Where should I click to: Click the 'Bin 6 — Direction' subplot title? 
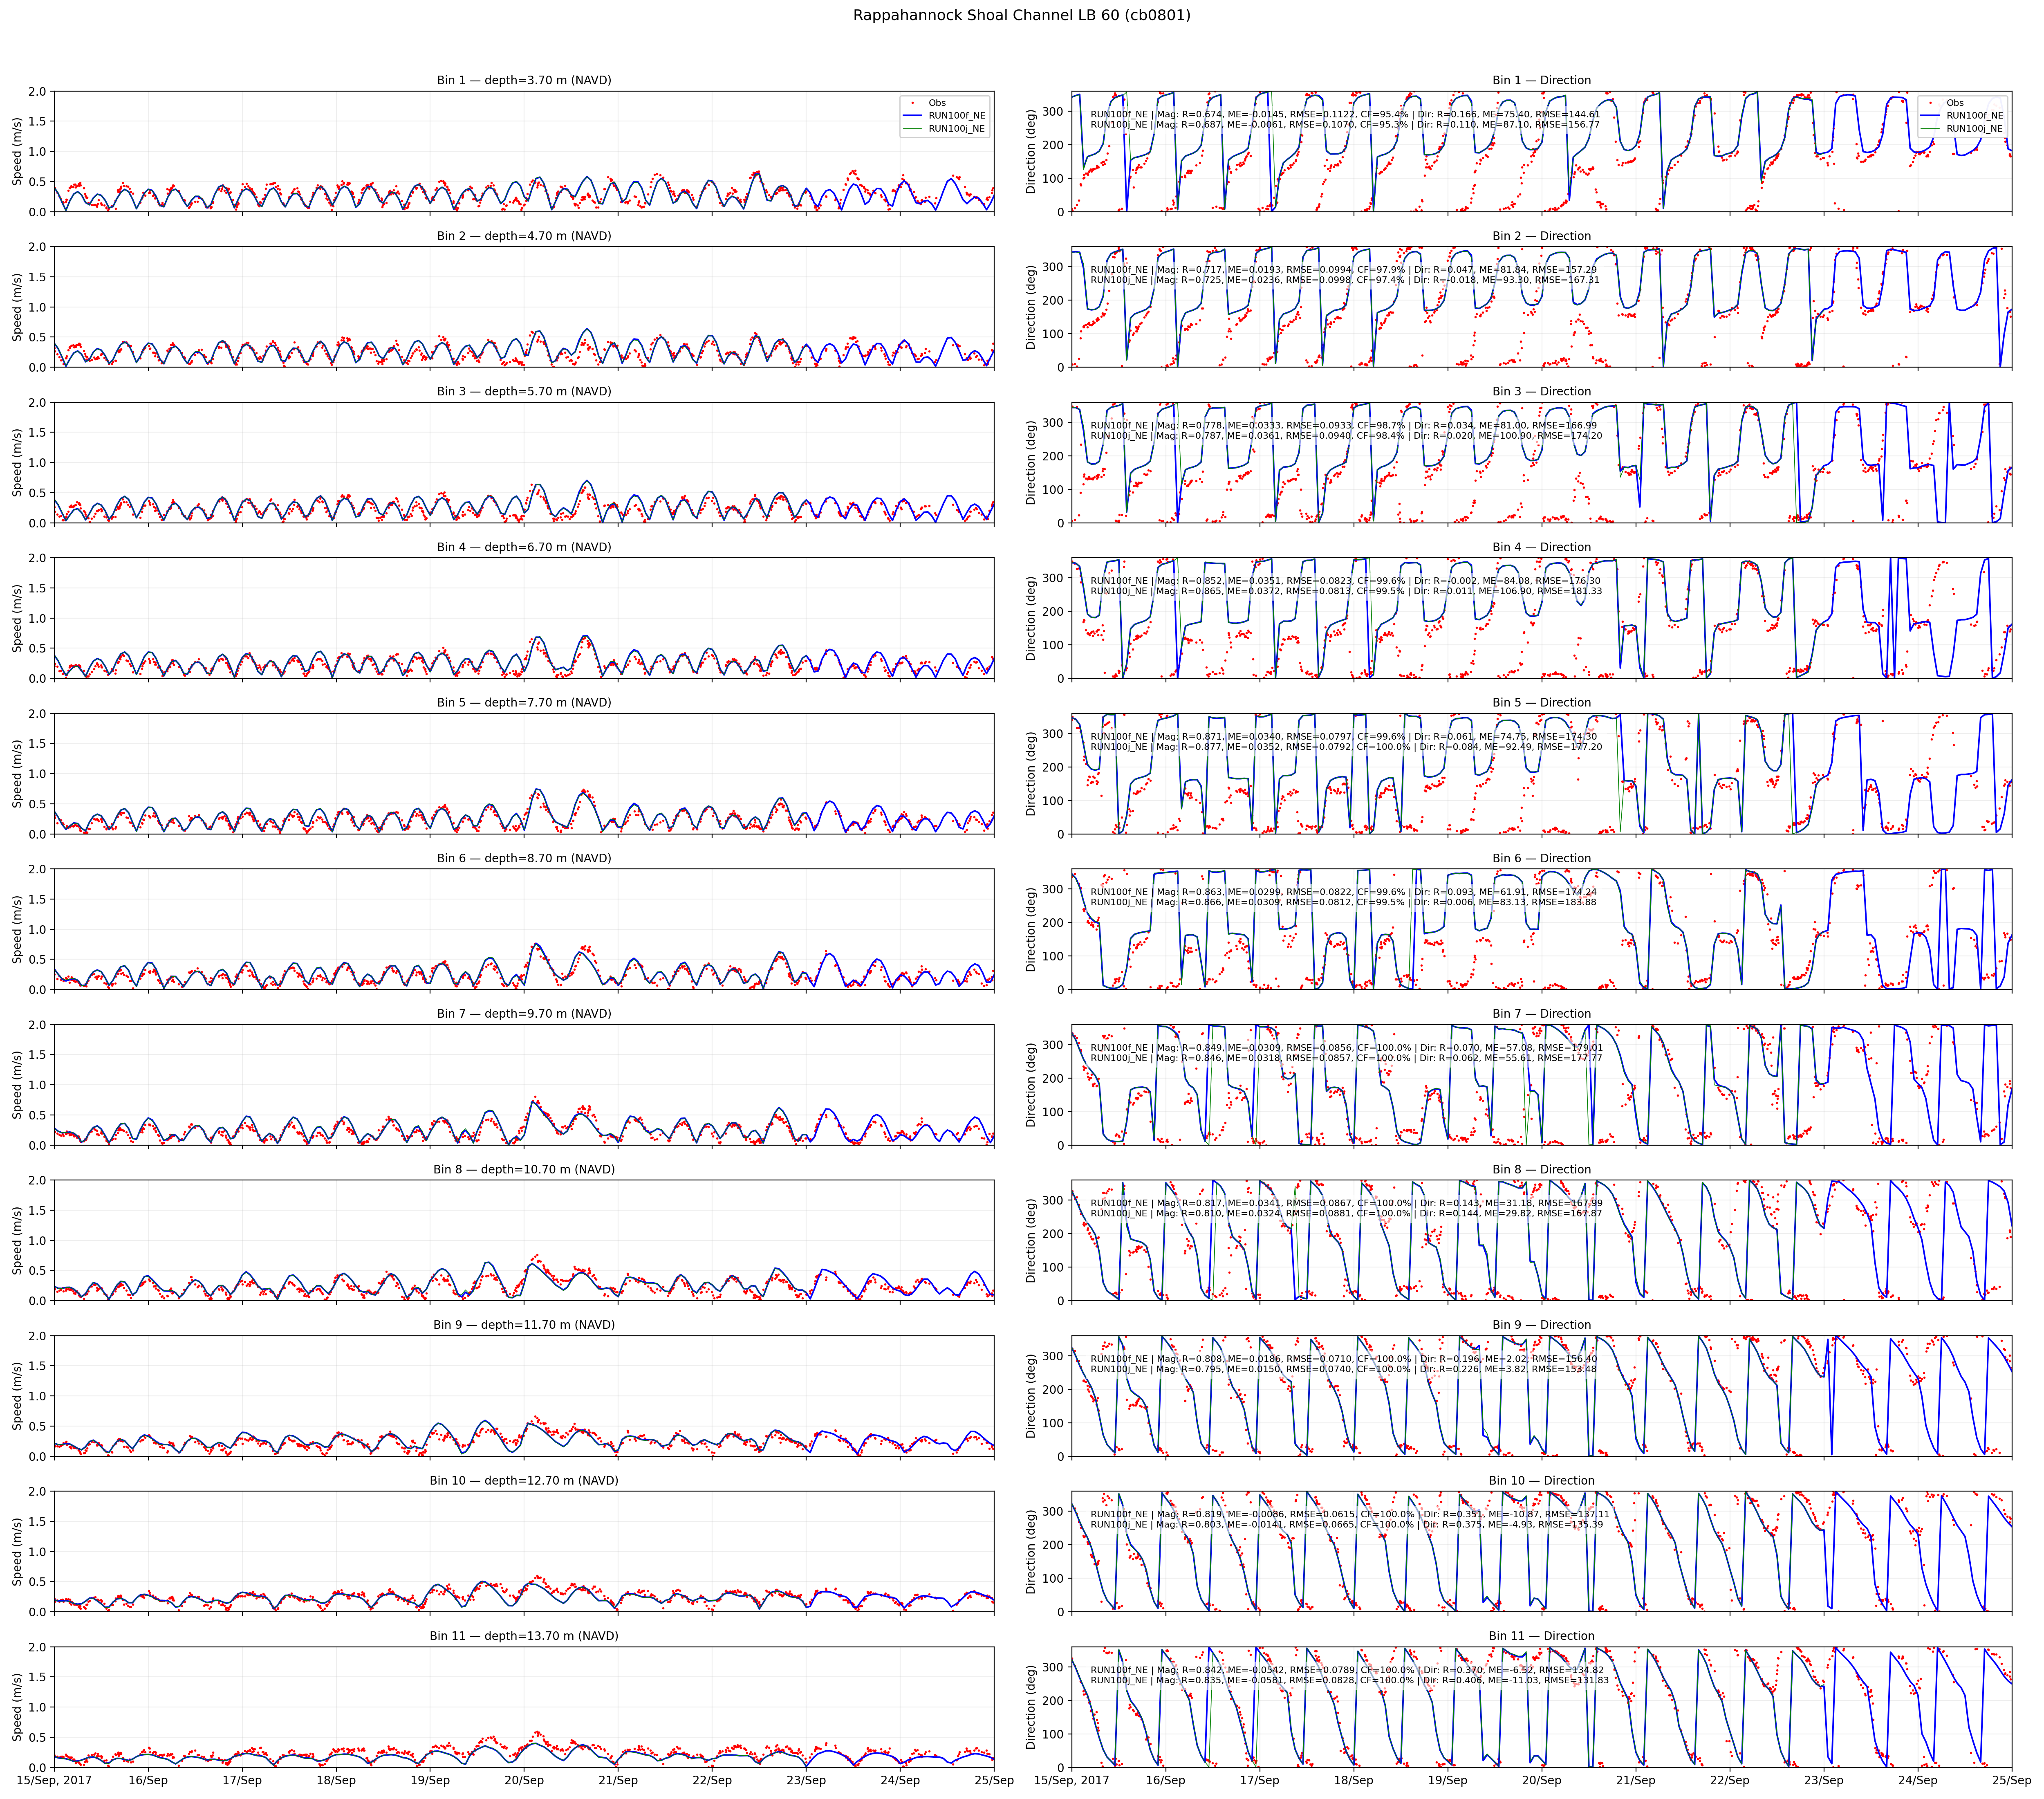[x=1542, y=858]
